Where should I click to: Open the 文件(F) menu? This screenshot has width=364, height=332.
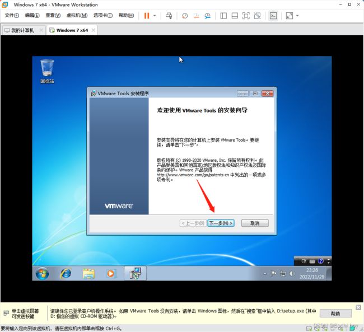point(12,15)
